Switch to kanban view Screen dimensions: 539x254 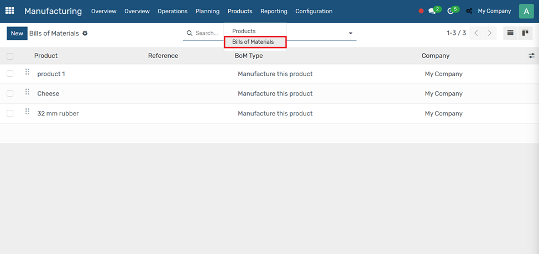point(525,33)
